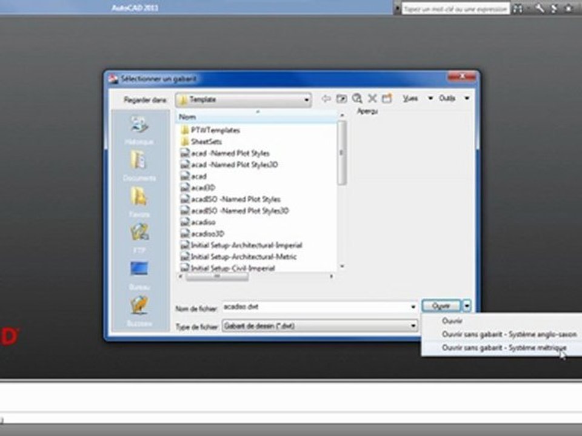Select acad -Named Plot Styles3D template

(x=229, y=165)
